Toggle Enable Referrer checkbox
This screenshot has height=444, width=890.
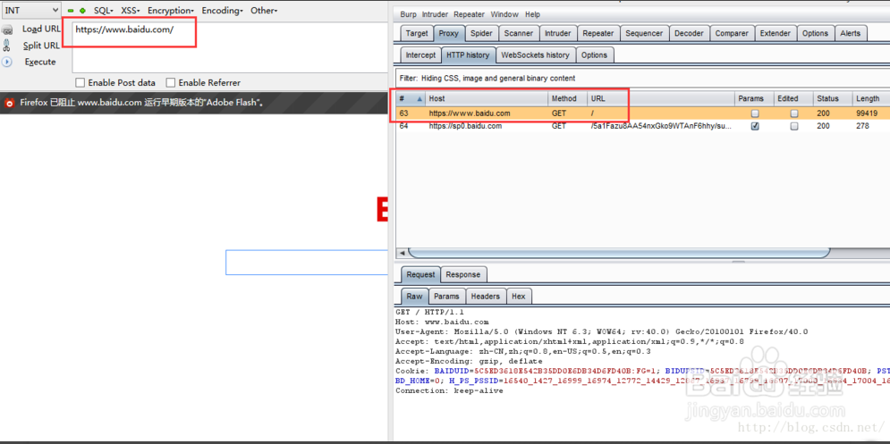click(x=170, y=83)
